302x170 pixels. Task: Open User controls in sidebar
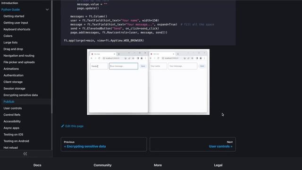pyautogui.click(x=13, y=108)
